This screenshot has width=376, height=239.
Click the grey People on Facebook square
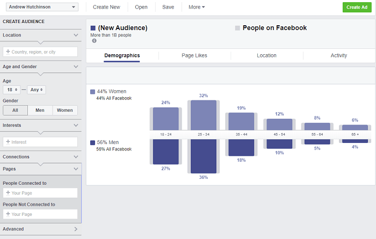[237, 28]
